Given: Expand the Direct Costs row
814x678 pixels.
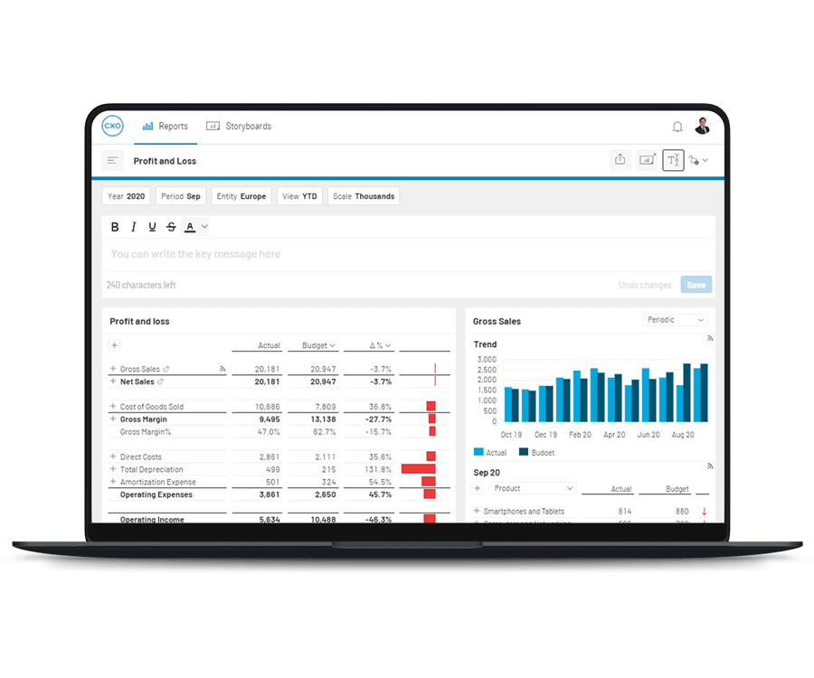Looking at the screenshot, I should click(x=113, y=457).
